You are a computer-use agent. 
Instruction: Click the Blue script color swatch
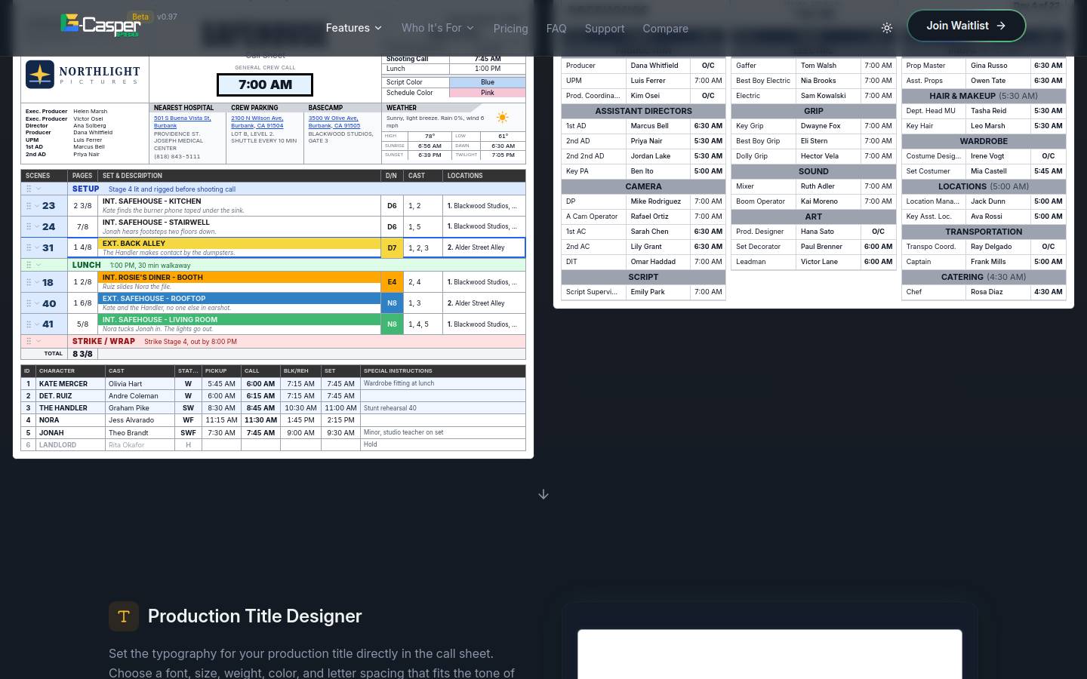coord(488,82)
